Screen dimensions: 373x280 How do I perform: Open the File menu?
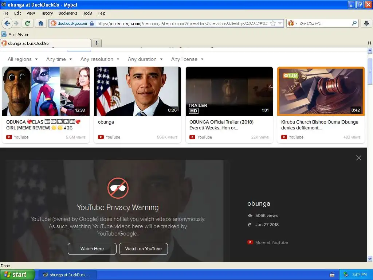point(5,13)
